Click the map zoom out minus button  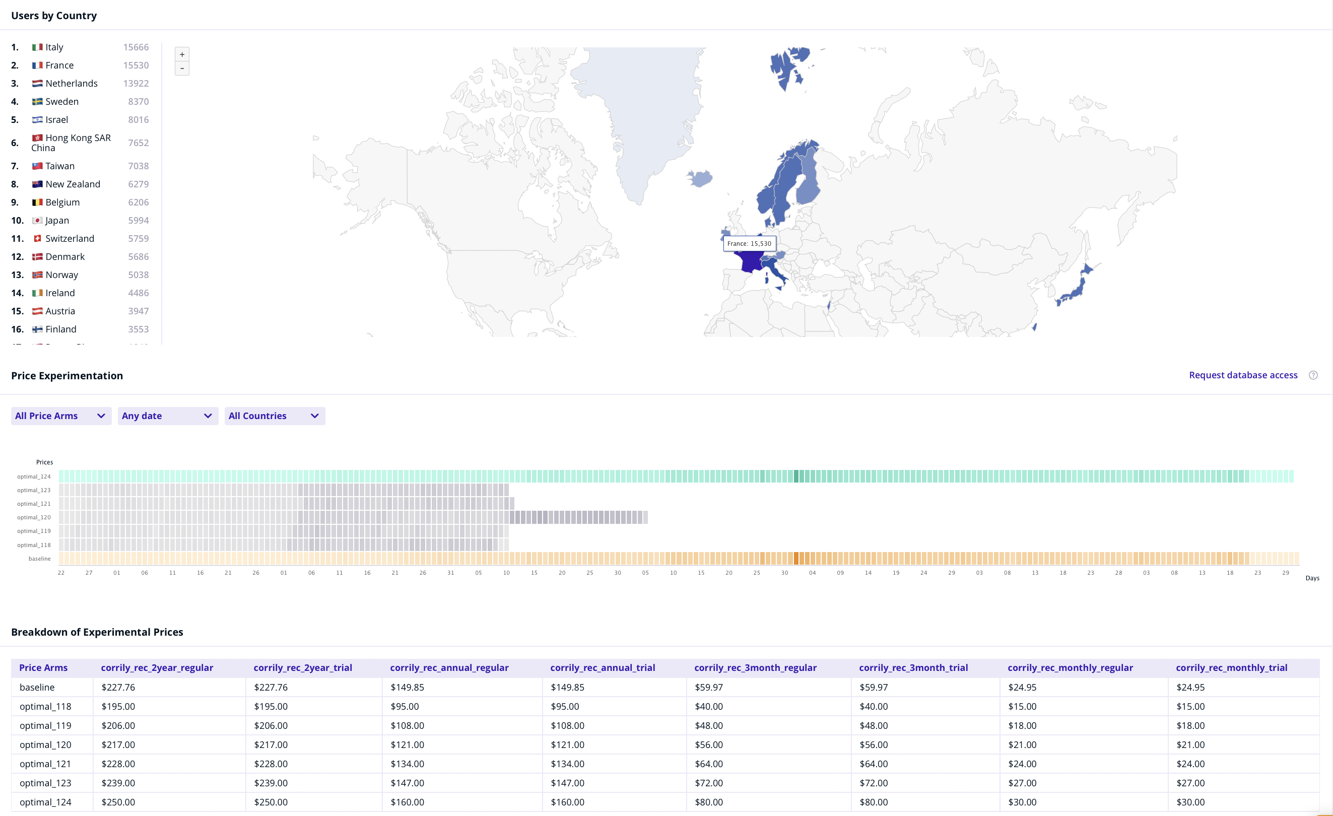(x=182, y=69)
